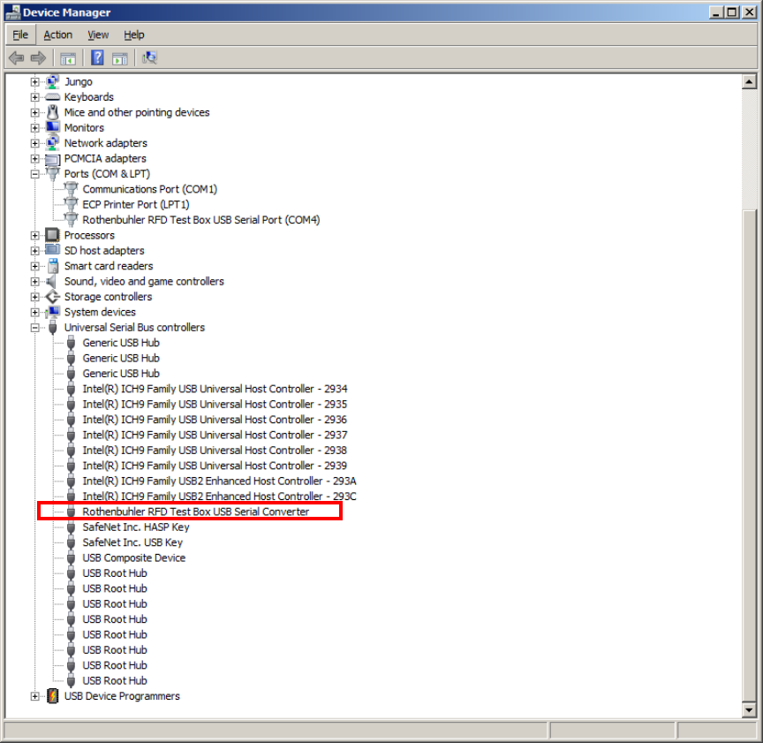Select SafeNet Inc. USB Key entry
The height and width of the screenshot is (743, 763).
(132, 542)
